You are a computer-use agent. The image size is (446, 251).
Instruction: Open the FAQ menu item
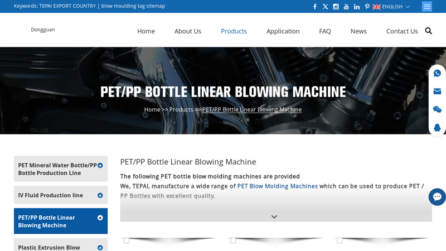point(325,31)
